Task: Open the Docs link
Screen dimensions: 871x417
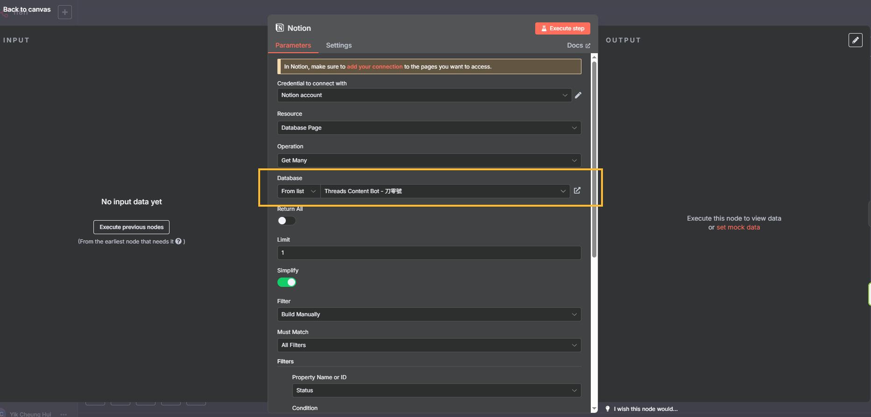Action: [579, 45]
